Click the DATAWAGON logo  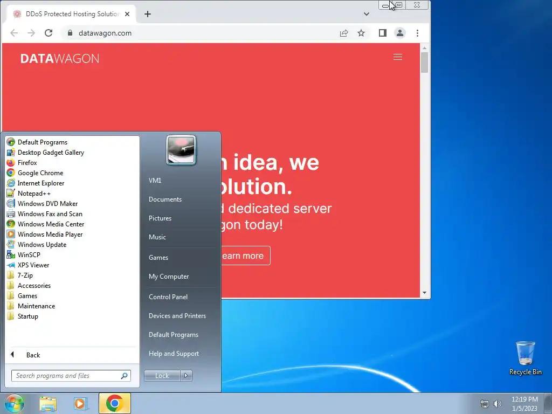[x=60, y=58]
